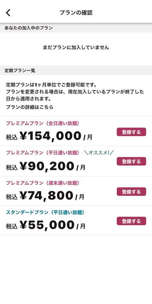The image size is (152, 304).
Task: Select プレミアムプラン（全日通い放題） title
Action: click(43, 123)
